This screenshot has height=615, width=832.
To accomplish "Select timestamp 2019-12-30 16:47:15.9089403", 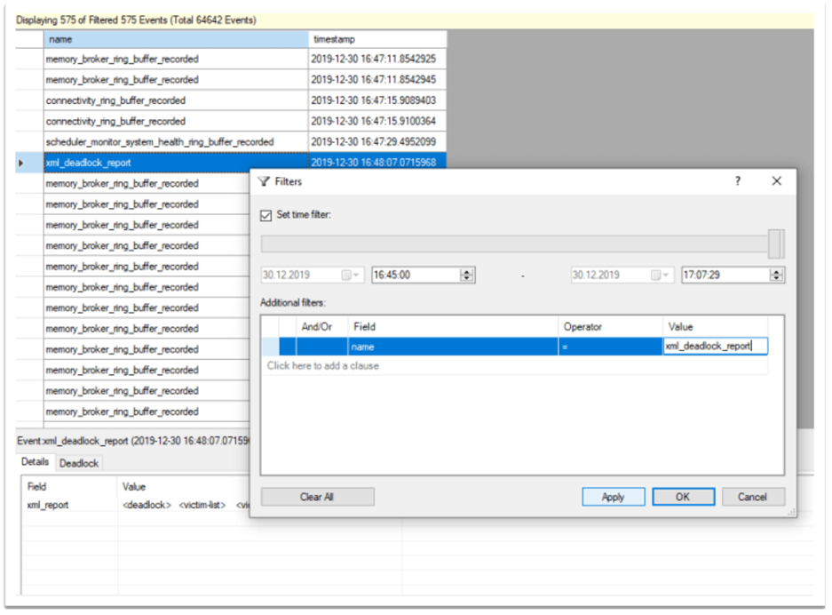I will (x=376, y=100).
